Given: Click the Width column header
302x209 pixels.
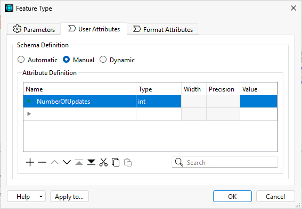Looking at the screenshot, I should [194, 89].
